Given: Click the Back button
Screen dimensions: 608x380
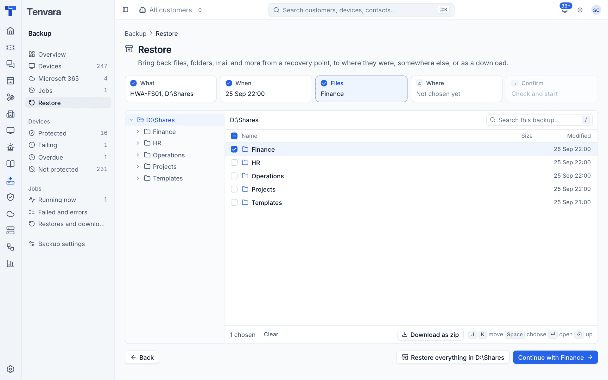Looking at the screenshot, I should (142, 358).
